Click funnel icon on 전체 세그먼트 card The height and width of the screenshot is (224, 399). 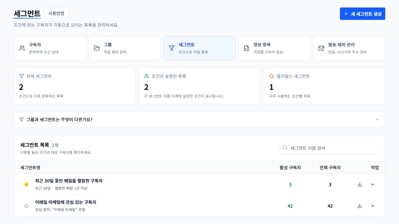pyautogui.click(x=22, y=76)
